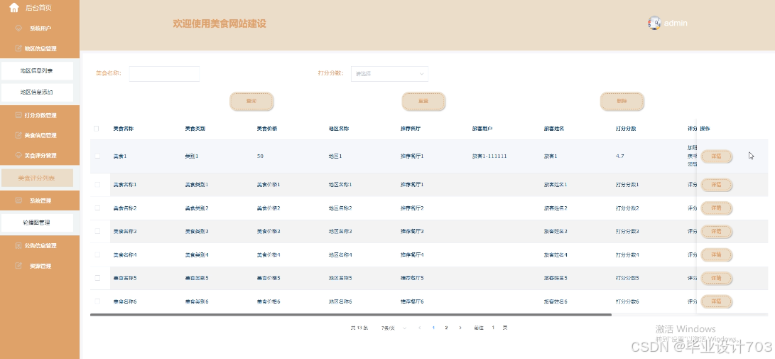Viewport: 775px width, 359px height.
Task: Check the box for row 美食名称3
Action: pyautogui.click(x=97, y=231)
